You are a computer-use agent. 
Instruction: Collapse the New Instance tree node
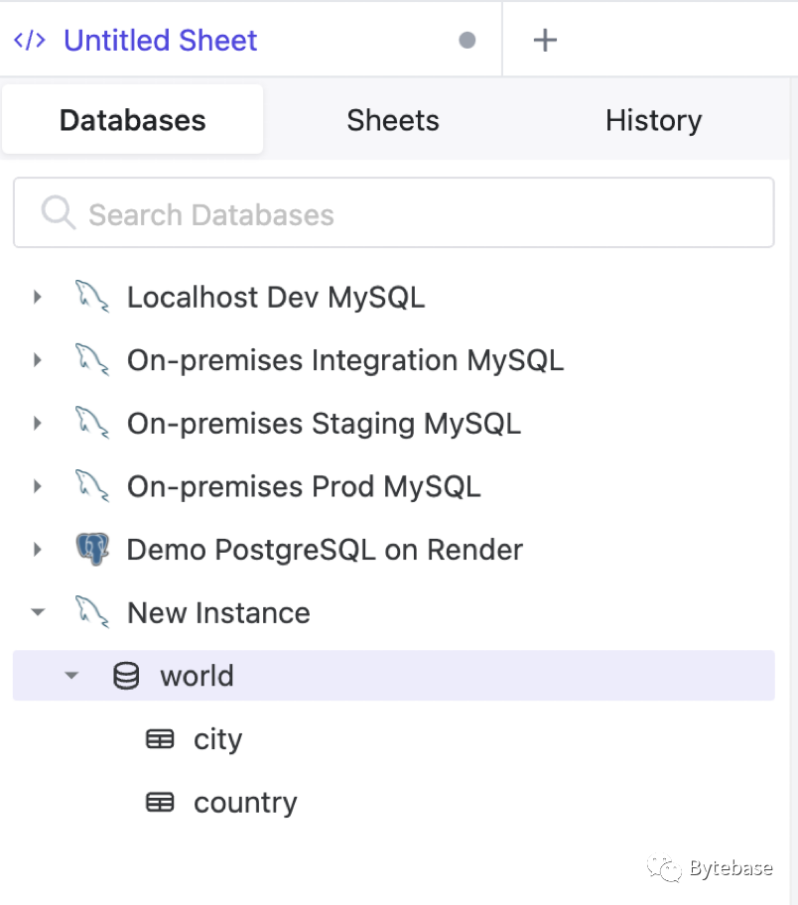pos(38,612)
